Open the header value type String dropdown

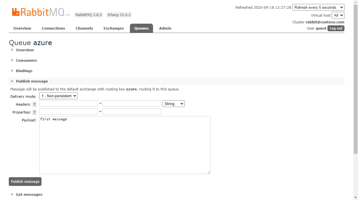pyautogui.click(x=173, y=104)
